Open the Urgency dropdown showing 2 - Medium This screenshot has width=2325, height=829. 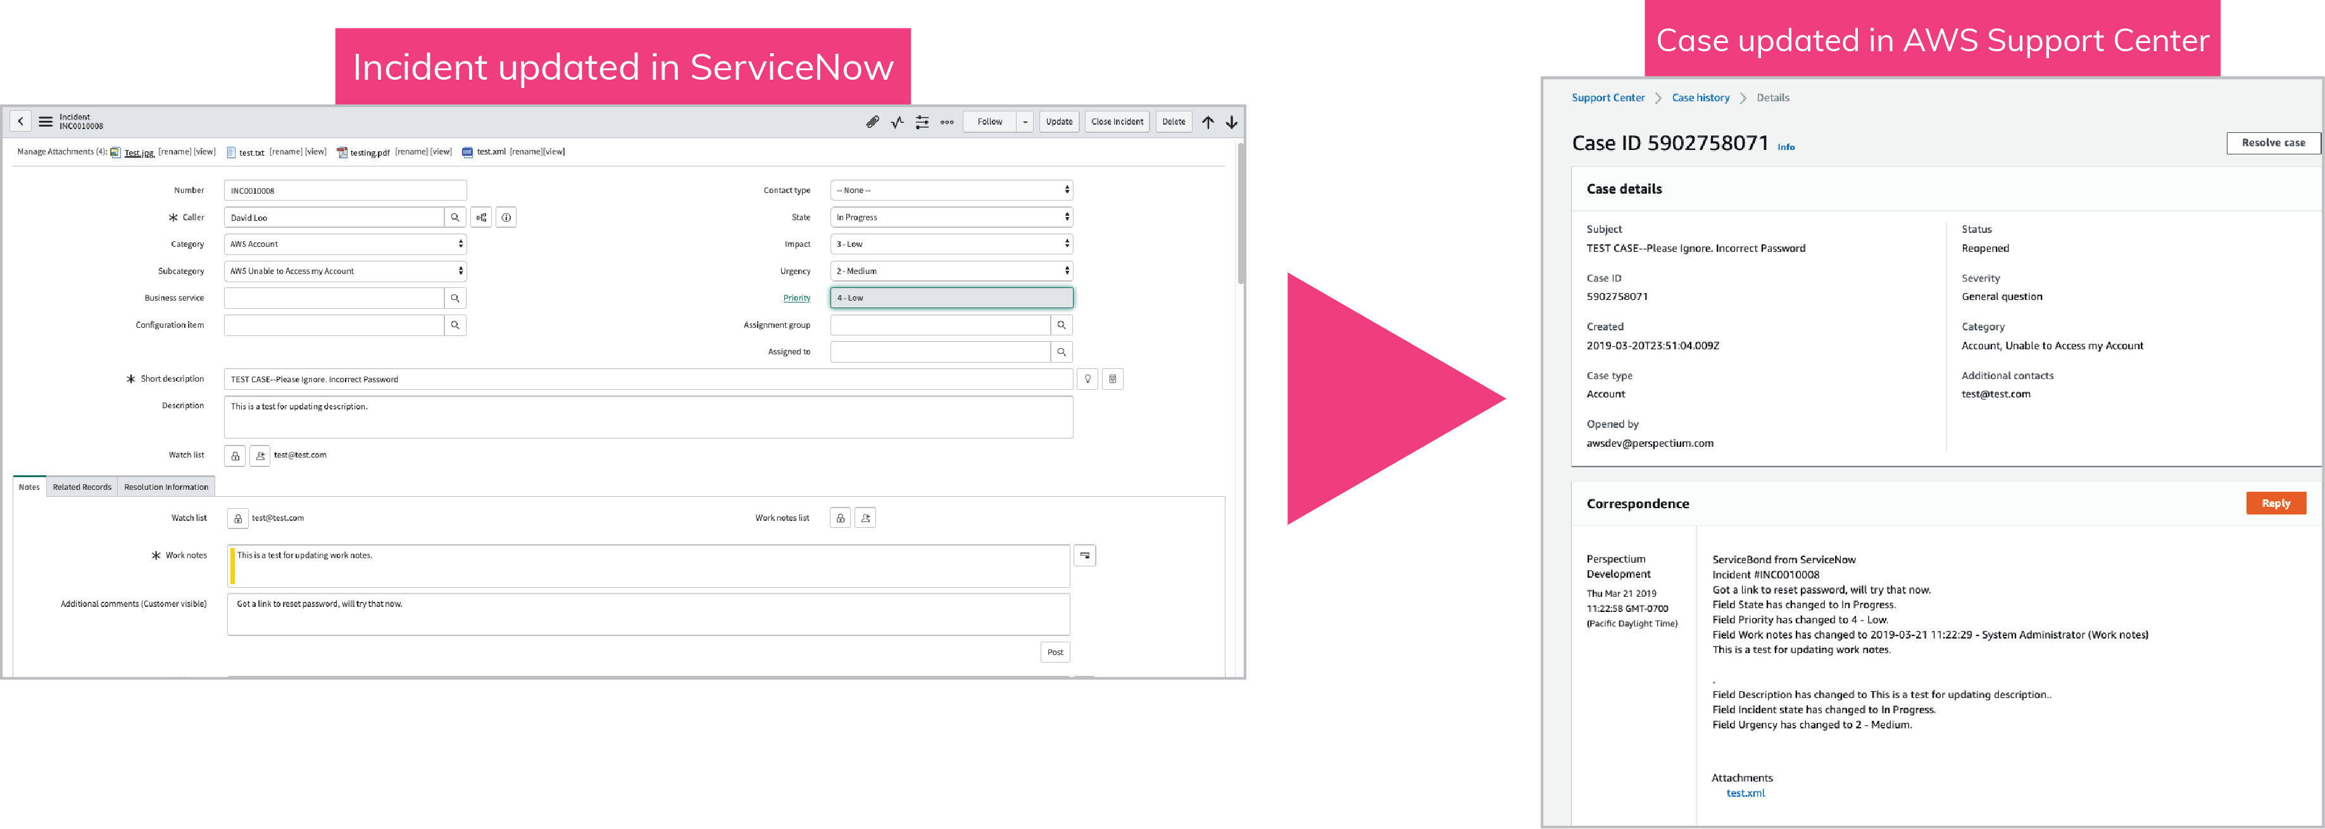(951, 271)
